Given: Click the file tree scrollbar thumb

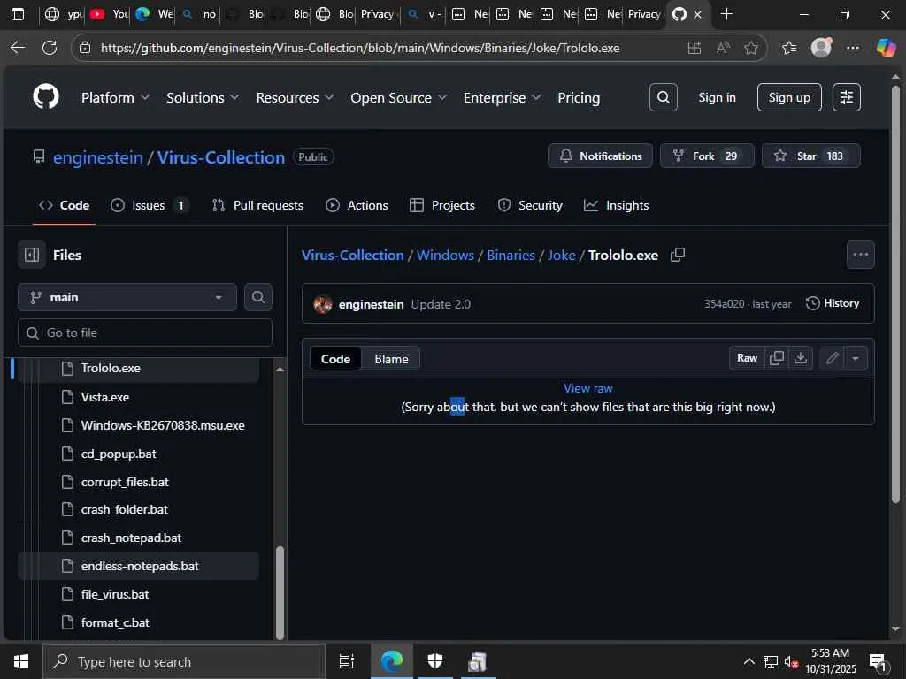Looking at the screenshot, I should [280, 591].
